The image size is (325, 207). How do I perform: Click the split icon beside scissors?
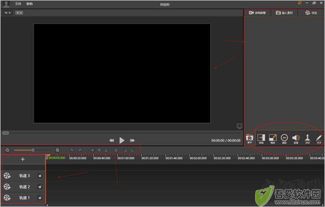click(x=99, y=150)
